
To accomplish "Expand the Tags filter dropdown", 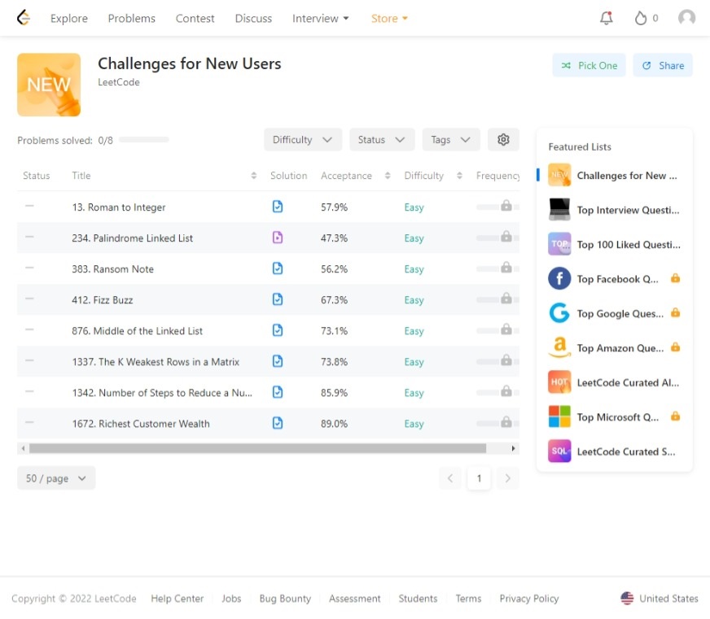I will 451,139.
